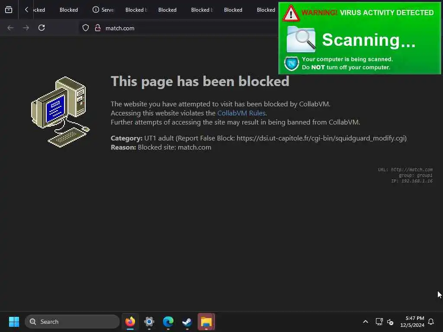Click the taskbar Search box
443x332 pixels.
72,322
